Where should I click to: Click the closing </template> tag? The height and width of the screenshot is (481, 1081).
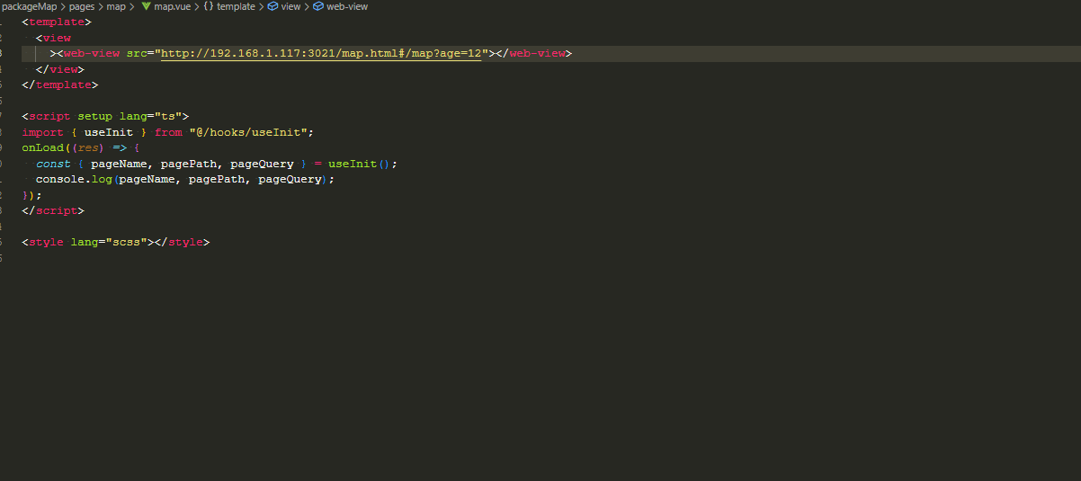click(x=60, y=85)
